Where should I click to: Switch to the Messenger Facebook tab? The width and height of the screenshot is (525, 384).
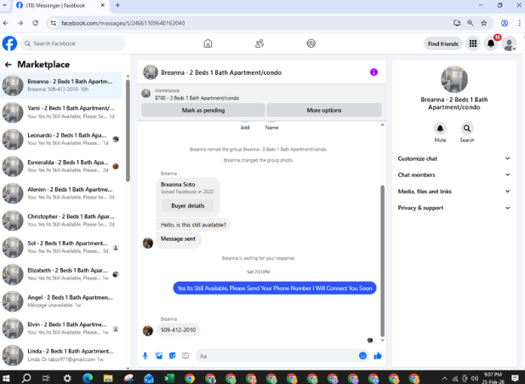tap(60, 6)
